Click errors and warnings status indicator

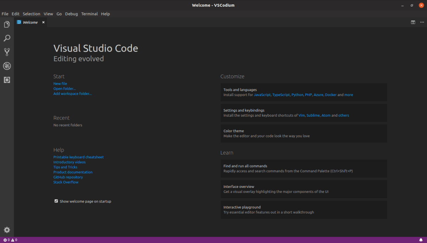click(10, 240)
